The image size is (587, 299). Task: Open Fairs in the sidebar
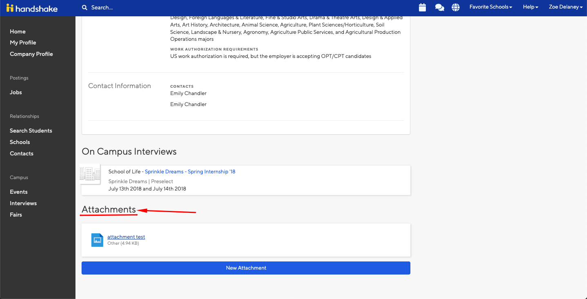click(x=16, y=215)
